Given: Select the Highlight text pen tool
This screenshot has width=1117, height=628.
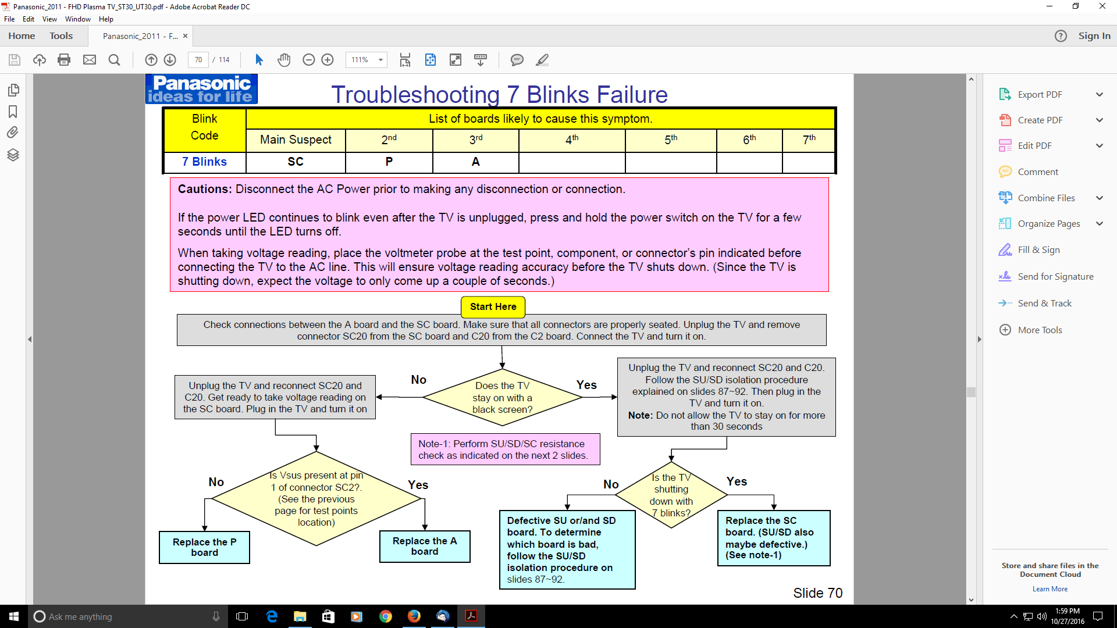Looking at the screenshot, I should click(x=542, y=60).
